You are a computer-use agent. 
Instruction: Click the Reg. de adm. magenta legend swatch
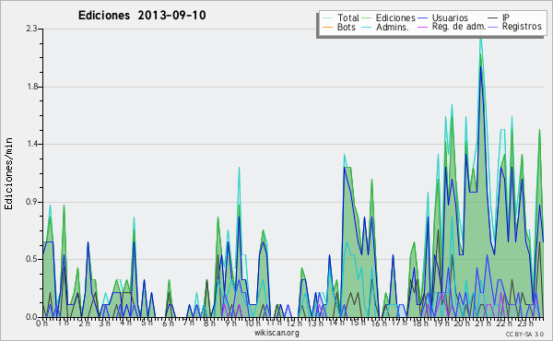point(422,27)
